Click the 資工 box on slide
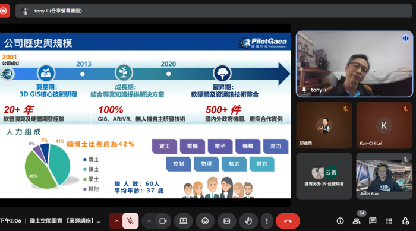This screenshot has width=416, height=231. pos(165,147)
